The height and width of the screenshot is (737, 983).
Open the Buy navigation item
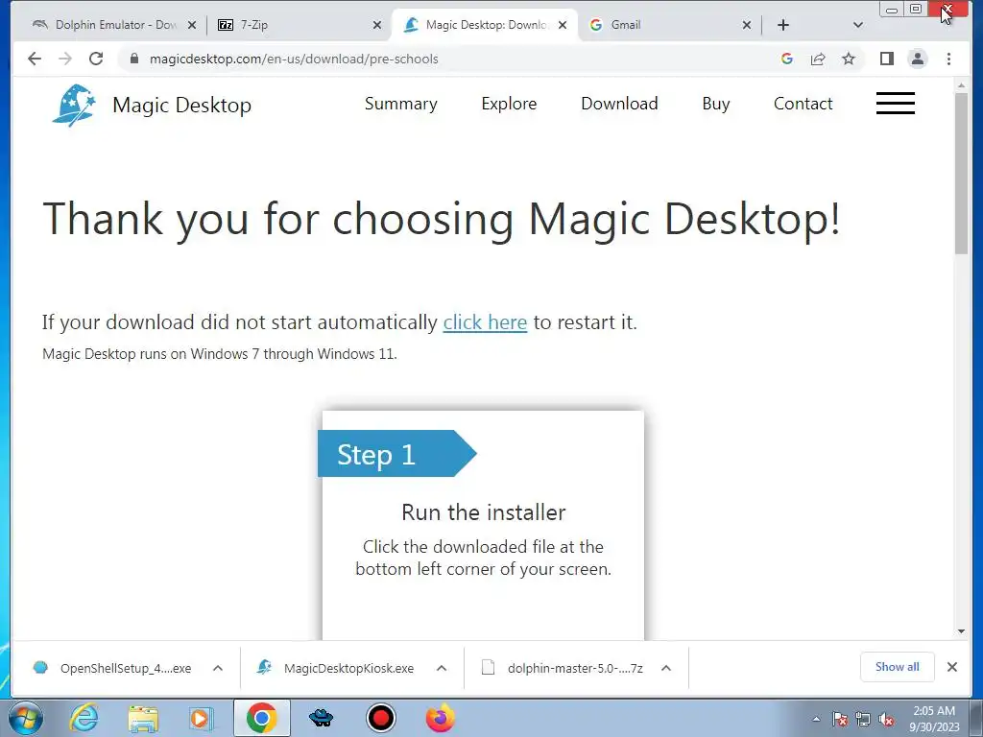point(716,104)
